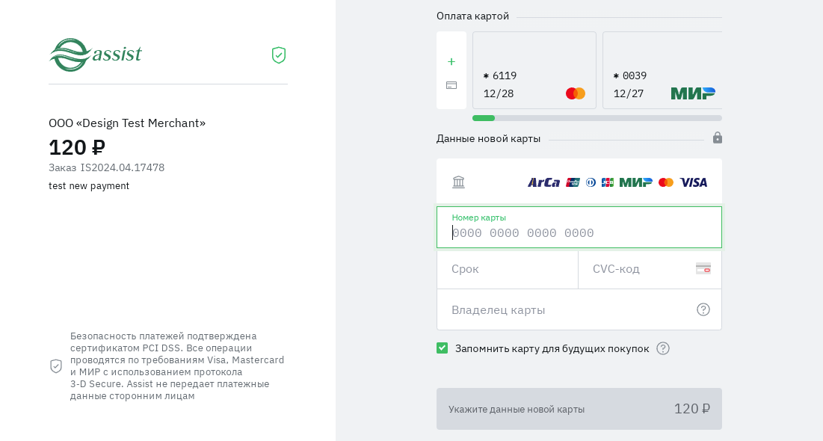Select saved MIR card ending in 0039

coord(662,70)
